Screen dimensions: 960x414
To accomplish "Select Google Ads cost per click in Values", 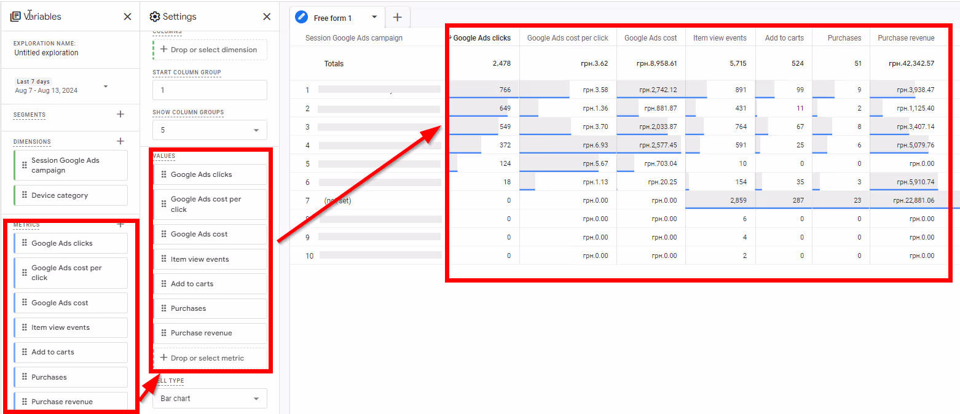I will [x=210, y=205].
